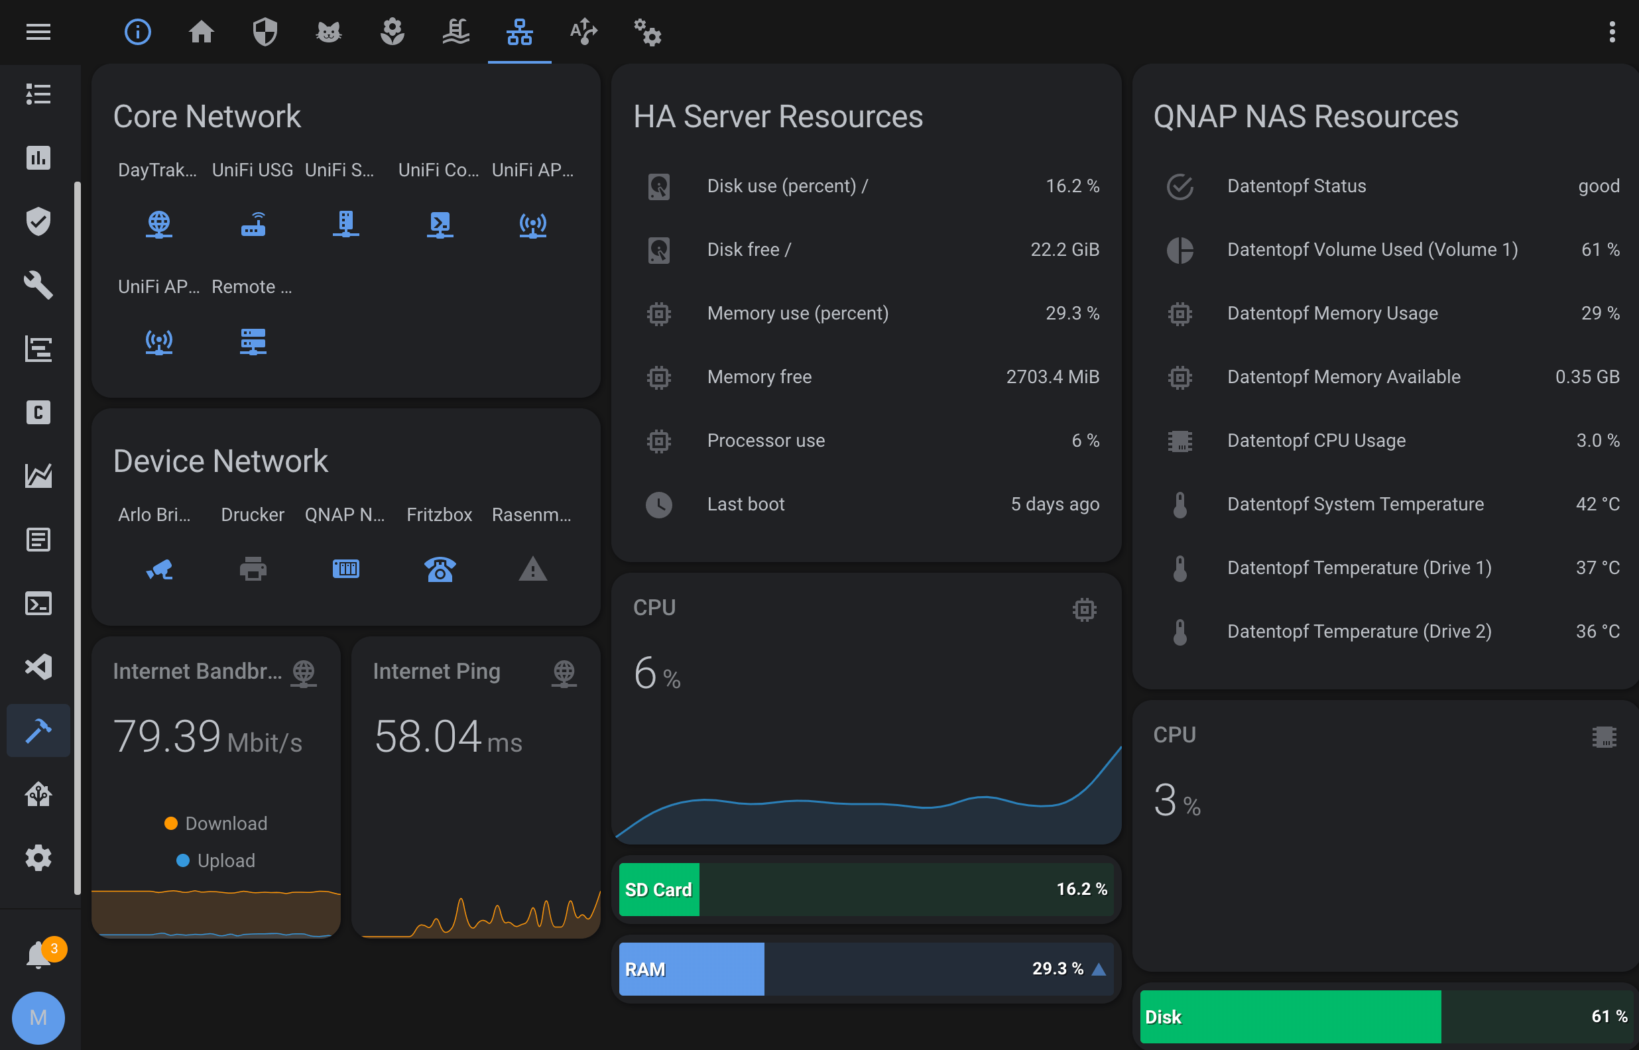Open the Datentopf Memory Usage row
Screen dimensions: 1639x1050
1387,313
